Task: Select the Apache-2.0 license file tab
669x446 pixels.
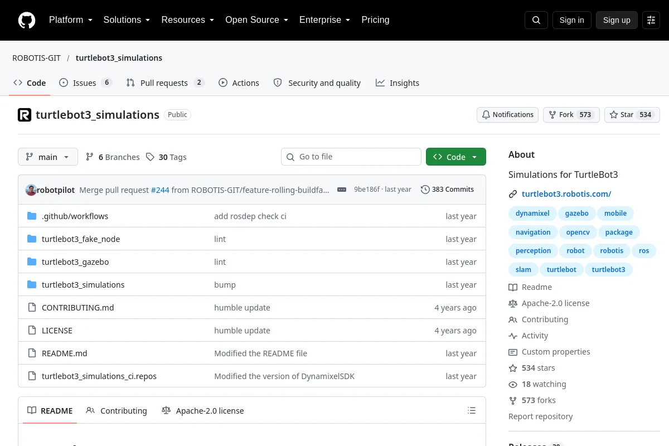Action: (x=203, y=411)
